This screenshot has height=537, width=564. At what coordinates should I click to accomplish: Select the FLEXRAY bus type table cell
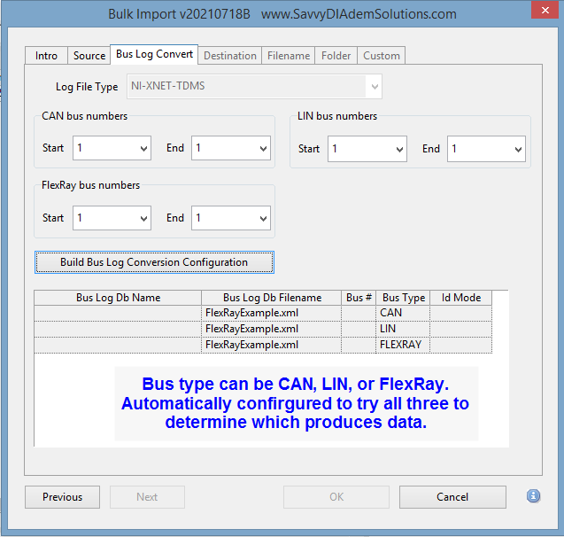(402, 345)
